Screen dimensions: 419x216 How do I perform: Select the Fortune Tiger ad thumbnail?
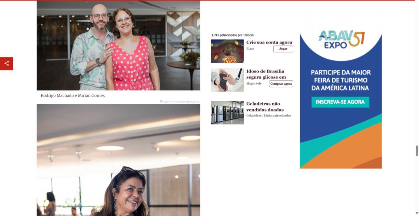click(x=227, y=51)
